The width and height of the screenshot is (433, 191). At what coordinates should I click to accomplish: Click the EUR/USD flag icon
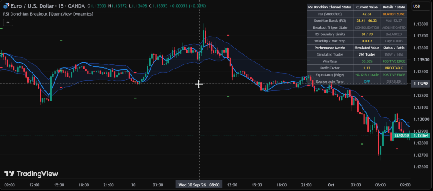(x=6, y=5)
